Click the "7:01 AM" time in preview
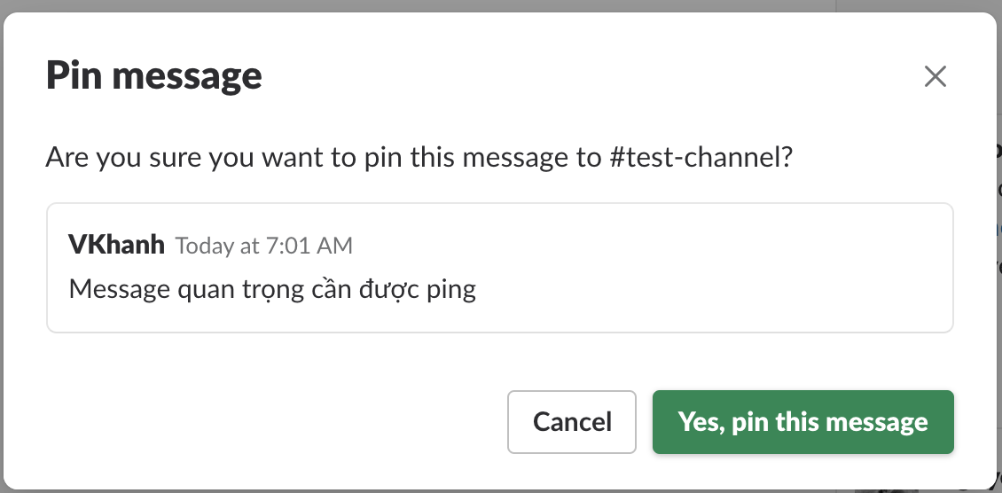This screenshot has width=1002, height=493. (x=309, y=246)
